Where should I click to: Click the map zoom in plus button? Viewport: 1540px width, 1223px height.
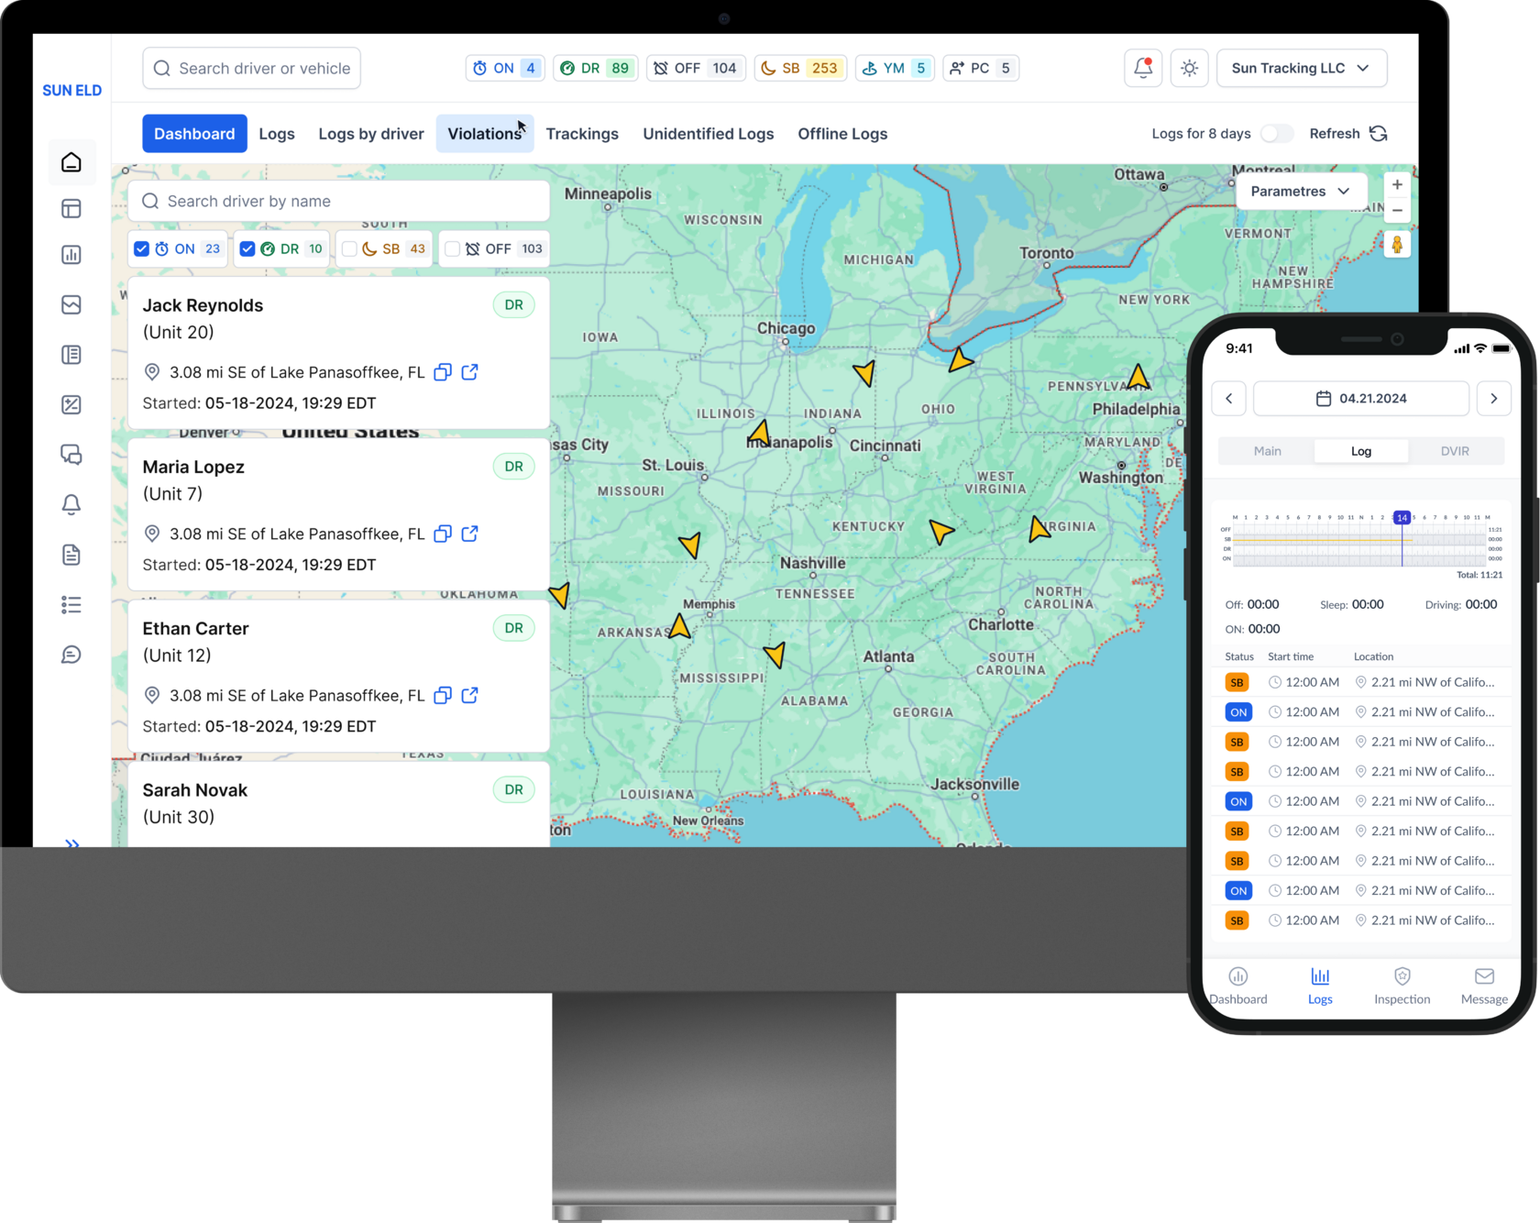click(1396, 185)
